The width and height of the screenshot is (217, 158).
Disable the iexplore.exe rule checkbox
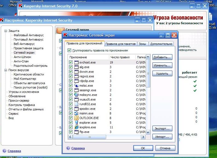click(x=71, y=127)
